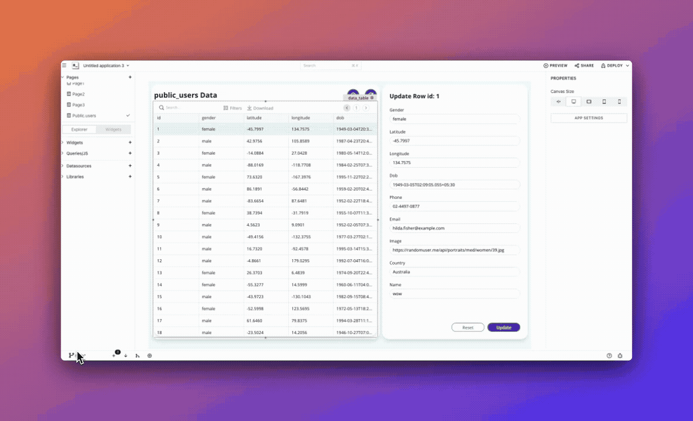
Task: Click the Update button
Action: [x=503, y=327]
